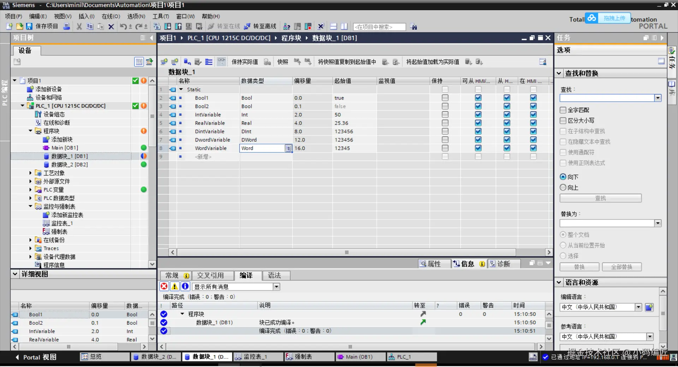678x367 pixels.
Task: Open the 在线(O) menu
Action: coord(111,16)
